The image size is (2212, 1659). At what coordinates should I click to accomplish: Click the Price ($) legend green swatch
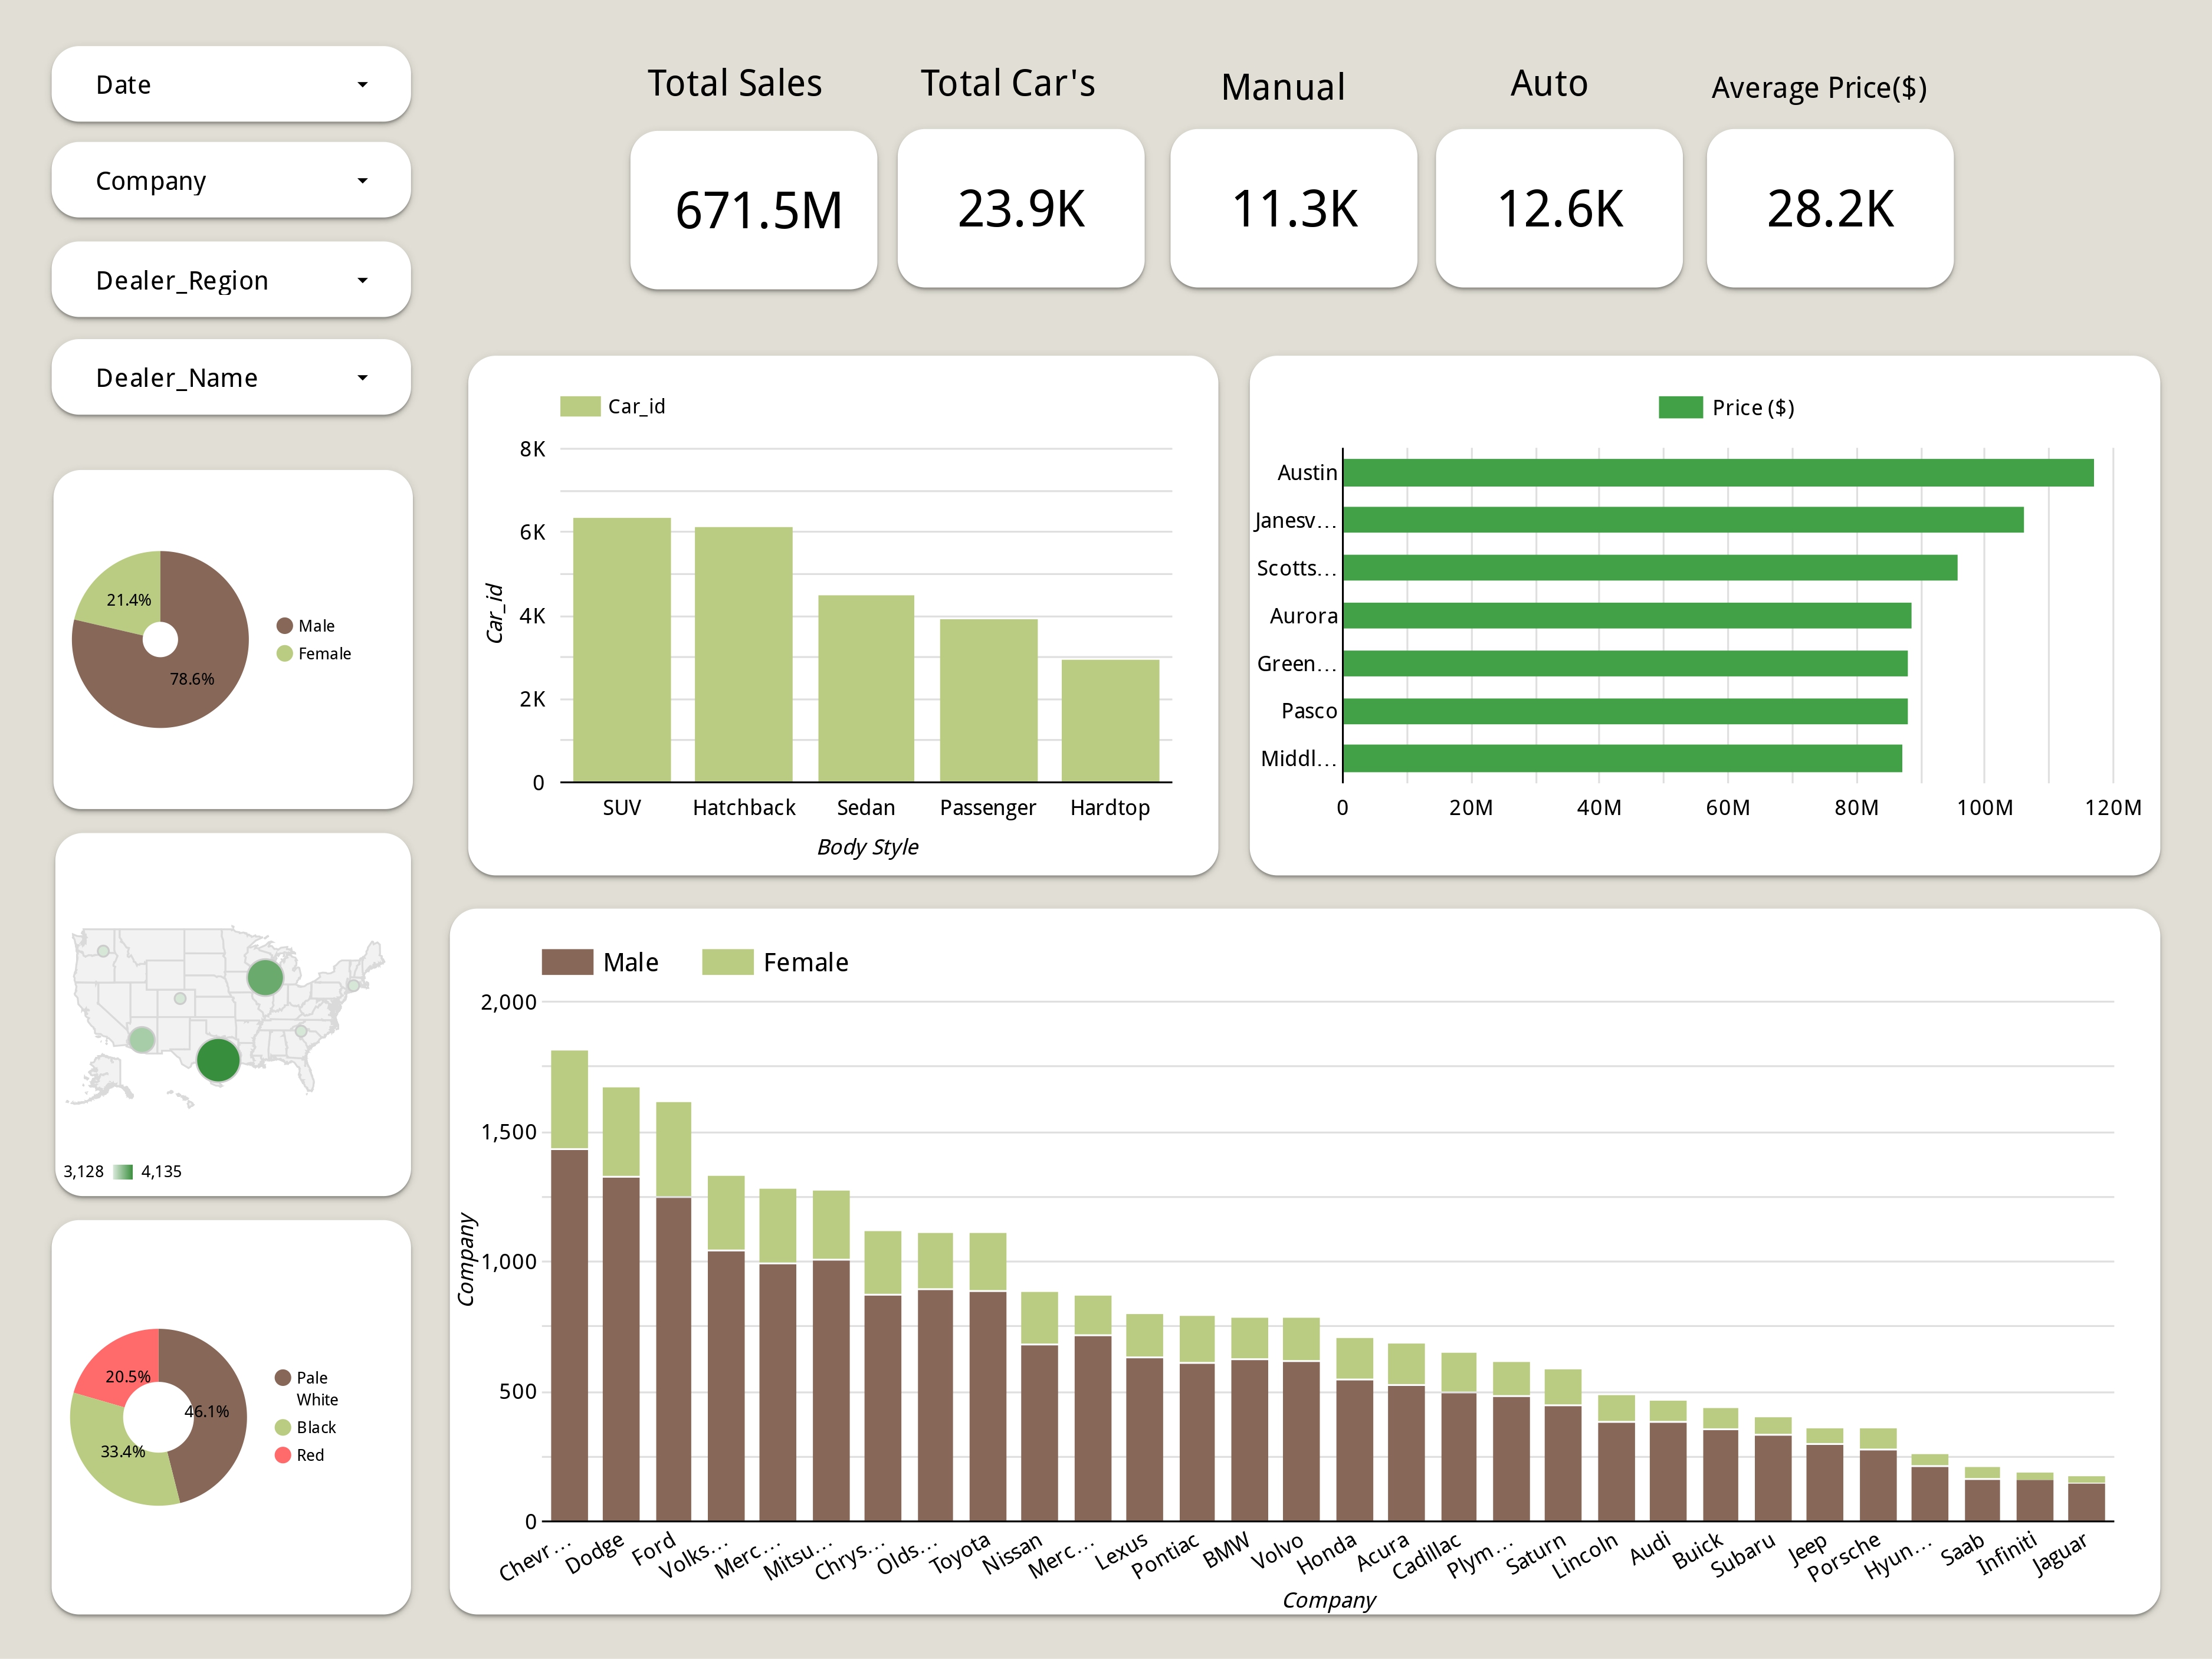[x=1680, y=407]
